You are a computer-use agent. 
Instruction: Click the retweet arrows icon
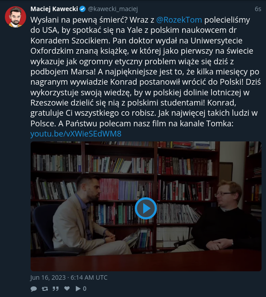coord(45,289)
